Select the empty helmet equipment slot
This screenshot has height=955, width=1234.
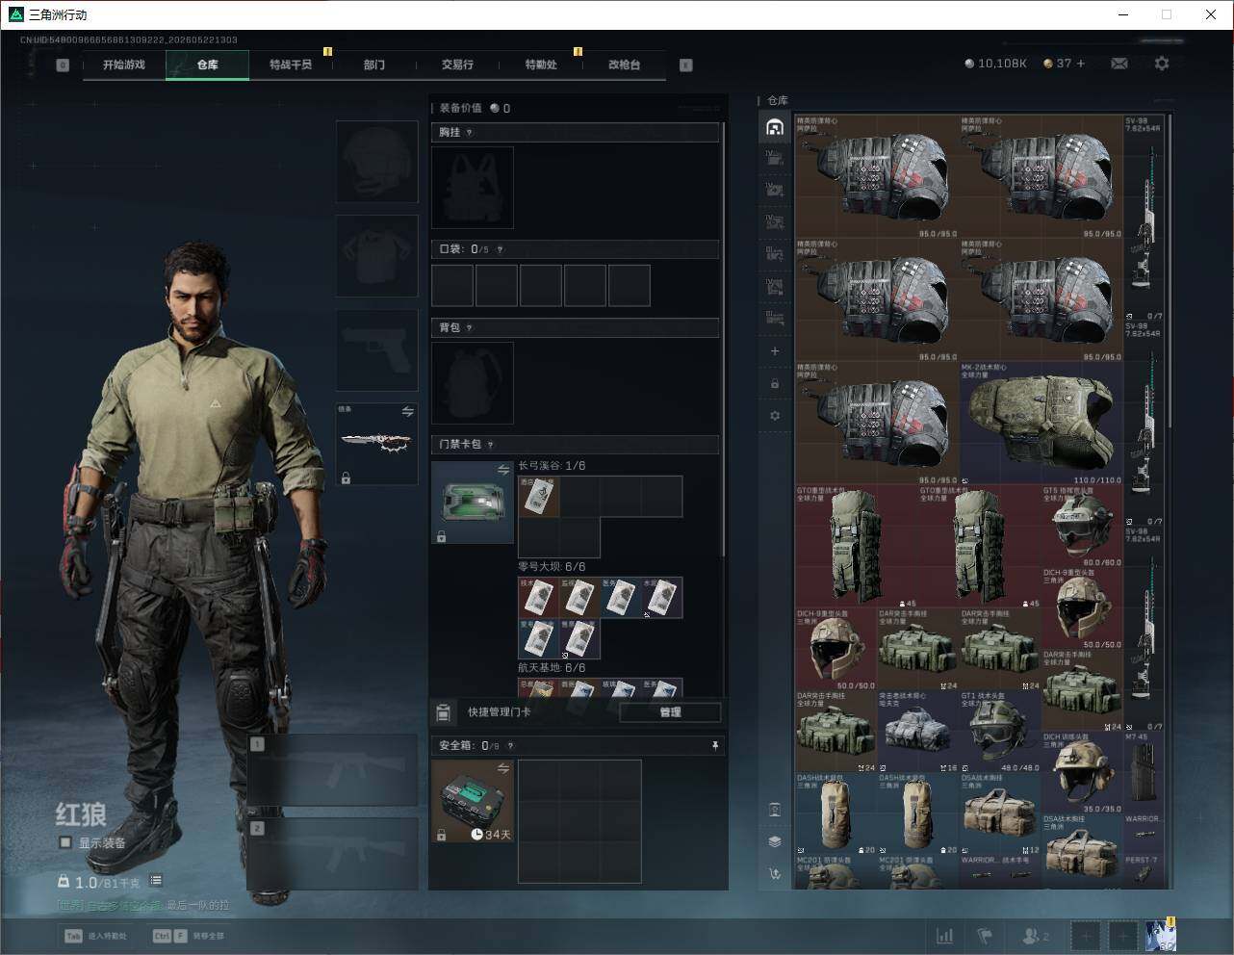(376, 162)
